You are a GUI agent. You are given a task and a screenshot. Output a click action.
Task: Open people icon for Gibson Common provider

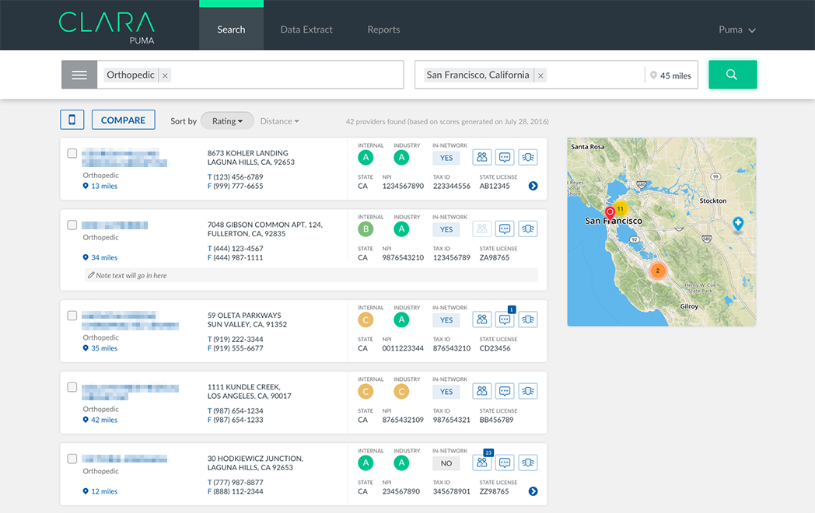(482, 229)
